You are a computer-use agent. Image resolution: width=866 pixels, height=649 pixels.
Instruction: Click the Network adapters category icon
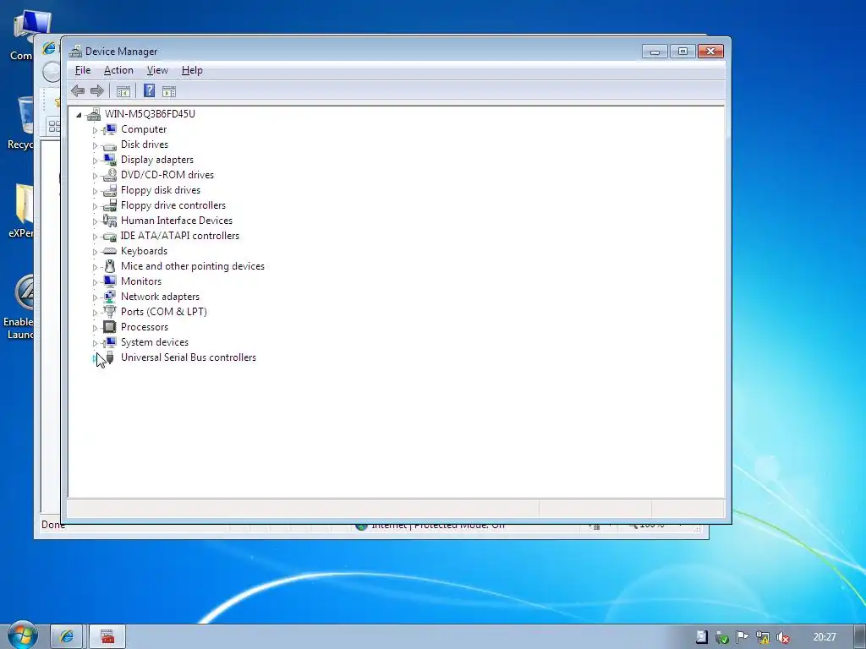(x=109, y=297)
